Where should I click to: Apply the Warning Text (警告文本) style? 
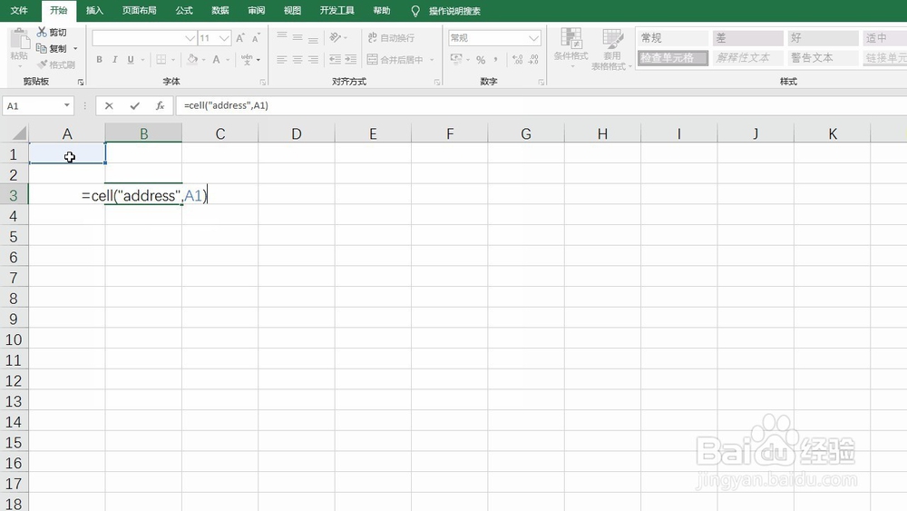coord(823,58)
